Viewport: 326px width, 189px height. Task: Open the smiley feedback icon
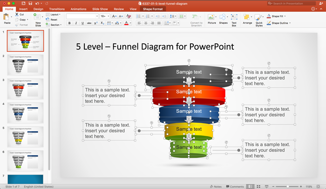[313, 9]
